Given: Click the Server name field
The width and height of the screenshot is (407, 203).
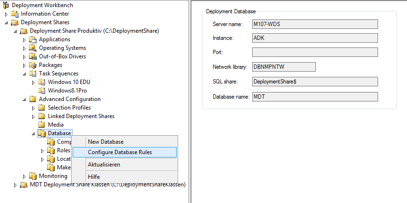Looking at the screenshot, I should coord(314,24).
